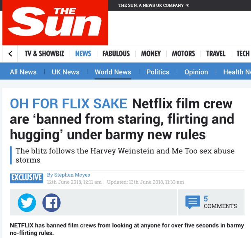The width and height of the screenshot is (251, 238).
Task: Click the 5 Comments link
Action: (x=220, y=202)
